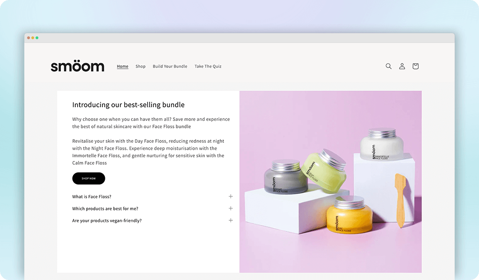Expand vegan-friendly question plus icon

[x=231, y=220]
